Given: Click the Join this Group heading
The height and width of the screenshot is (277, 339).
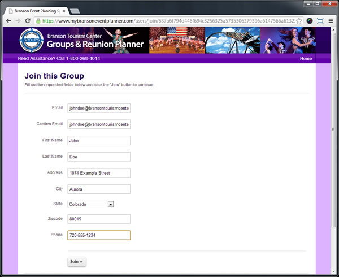Looking at the screenshot, I should [x=54, y=76].
